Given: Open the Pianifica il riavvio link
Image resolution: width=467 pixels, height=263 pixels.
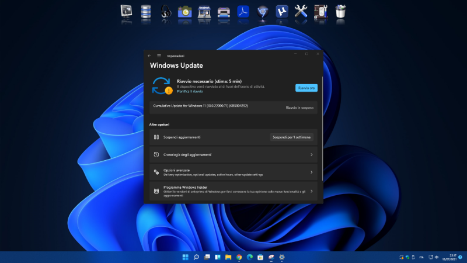Looking at the screenshot, I should [x=190, y=92].
